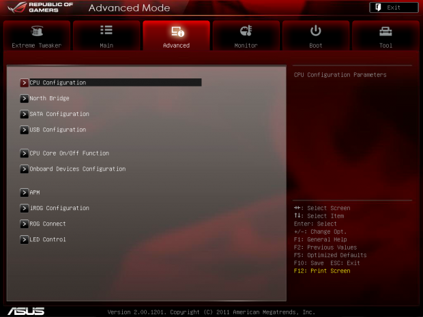
Task: Click the ASUS logo at the bottom
Action: [x=26, y=311]
